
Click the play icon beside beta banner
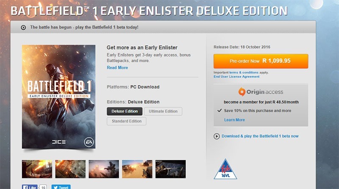point(23,28)
